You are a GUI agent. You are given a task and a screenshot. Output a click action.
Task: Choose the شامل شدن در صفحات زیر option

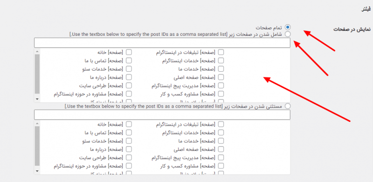tap(288, 34)
